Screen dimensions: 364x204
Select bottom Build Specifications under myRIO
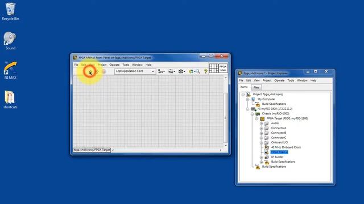tap(274, 167)
